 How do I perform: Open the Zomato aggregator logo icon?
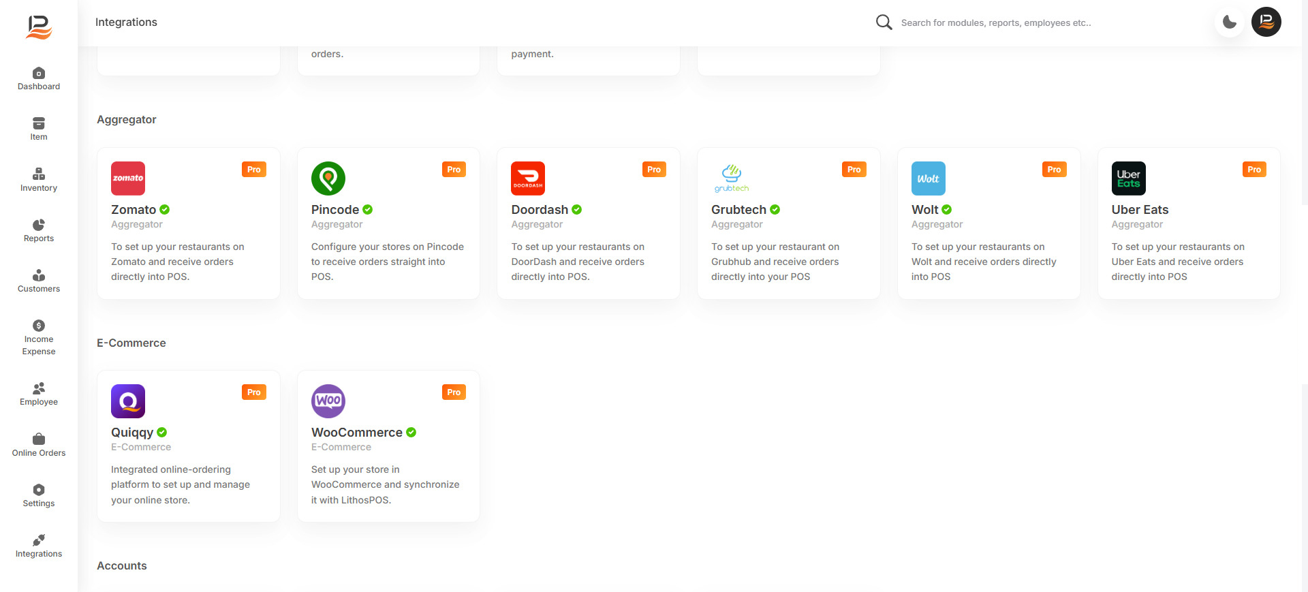tap(128, 178)
